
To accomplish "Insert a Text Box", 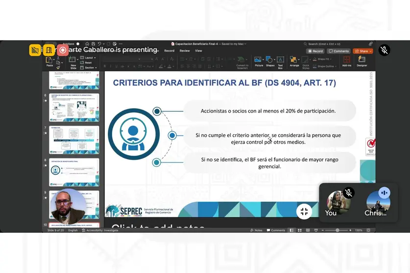I will click(x=280, y=62).
